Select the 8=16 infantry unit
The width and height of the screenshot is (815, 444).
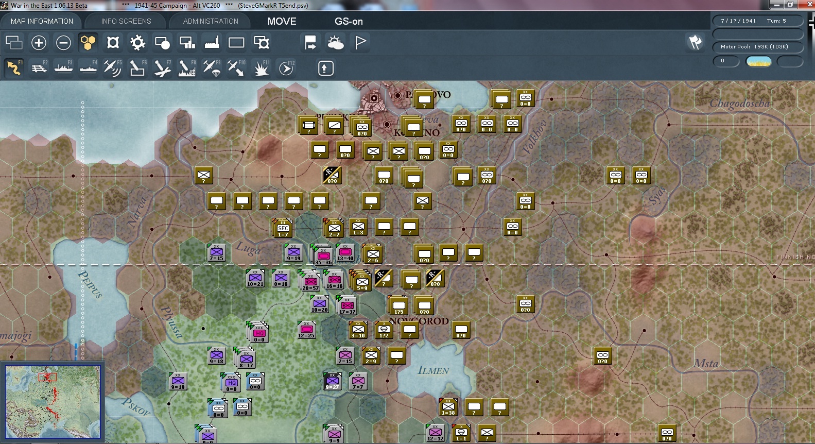[x=281, y=278]
